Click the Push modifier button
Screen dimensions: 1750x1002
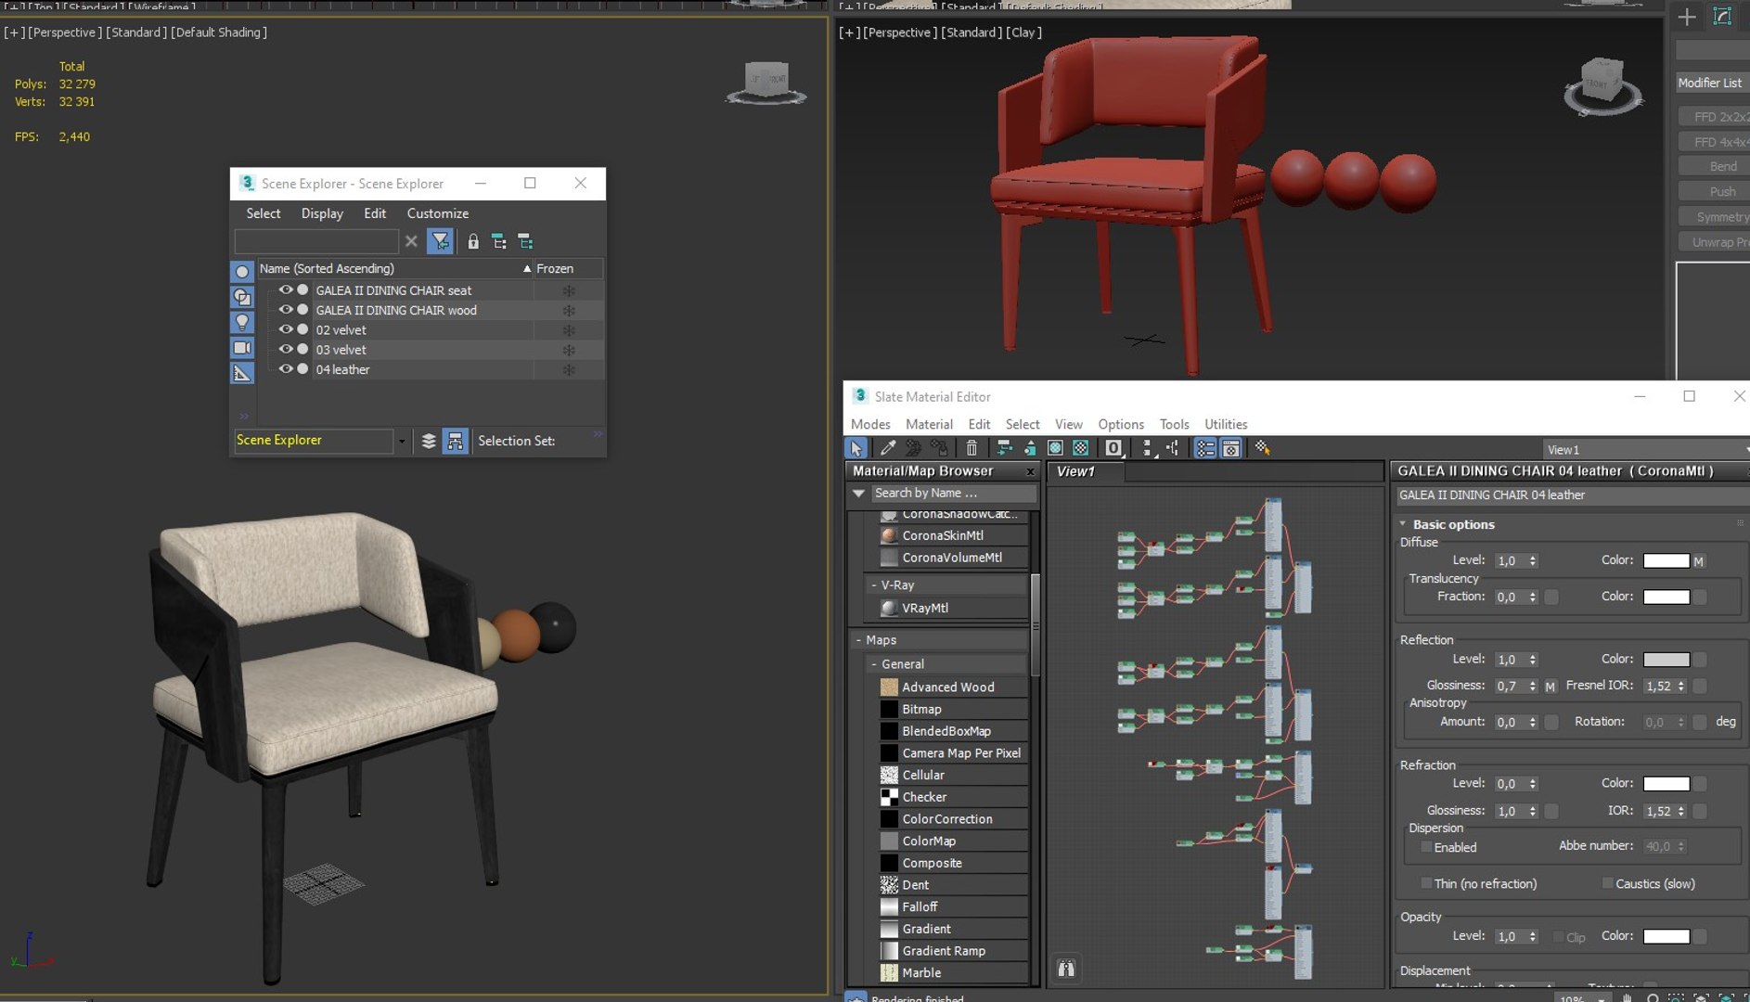tap(1715, 192)
